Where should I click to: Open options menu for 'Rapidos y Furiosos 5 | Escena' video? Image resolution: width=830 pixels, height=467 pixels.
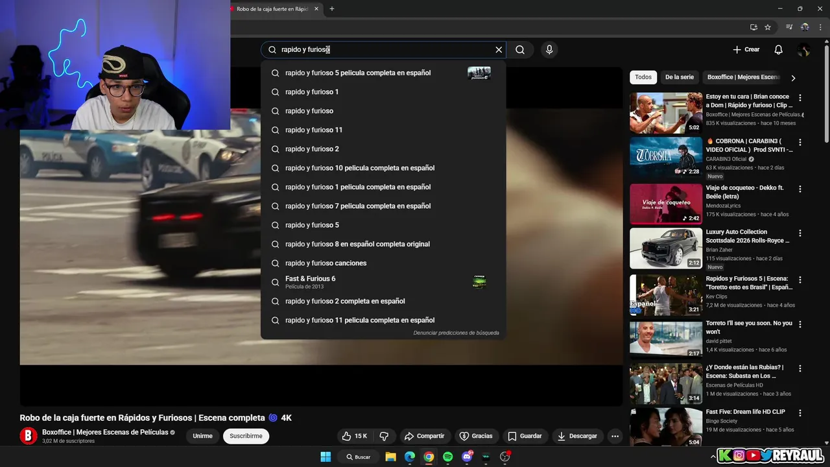(800, 280)
